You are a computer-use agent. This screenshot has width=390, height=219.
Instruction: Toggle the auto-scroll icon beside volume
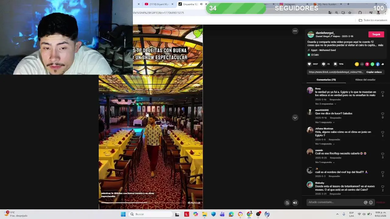(x=287, y=203)
